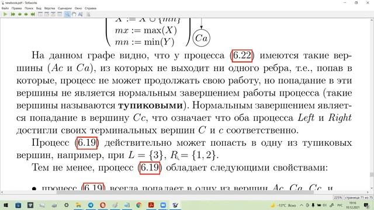374x210 pixels.
Task: Select the magnifying glass tool
Action: coord(67,14)
